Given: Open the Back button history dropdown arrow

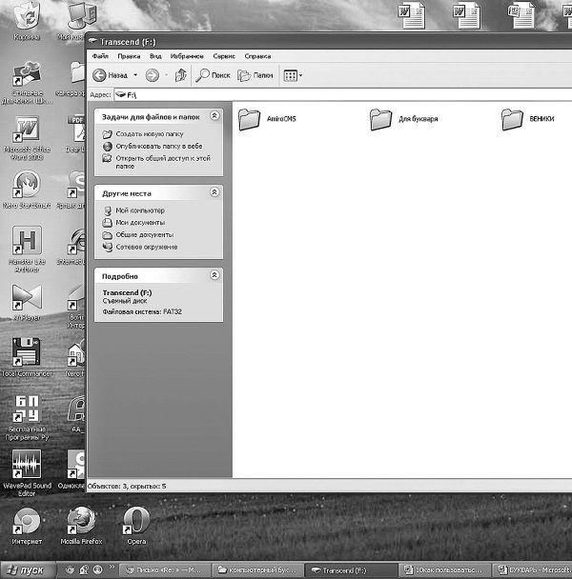Looking at the screenshot, I should click(x=135, y=74).
